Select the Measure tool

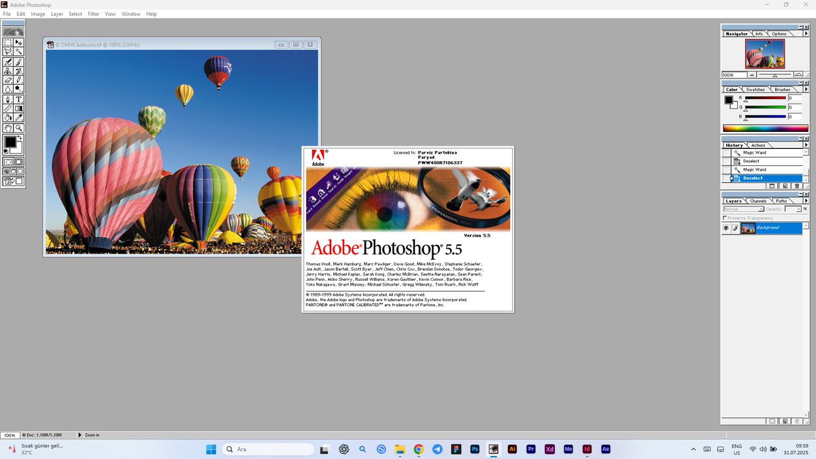(x=8, y=107)
